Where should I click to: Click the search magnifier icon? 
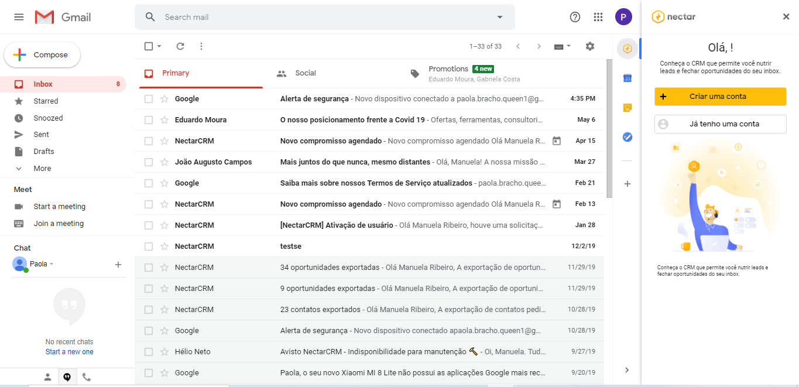click(150, 17)
